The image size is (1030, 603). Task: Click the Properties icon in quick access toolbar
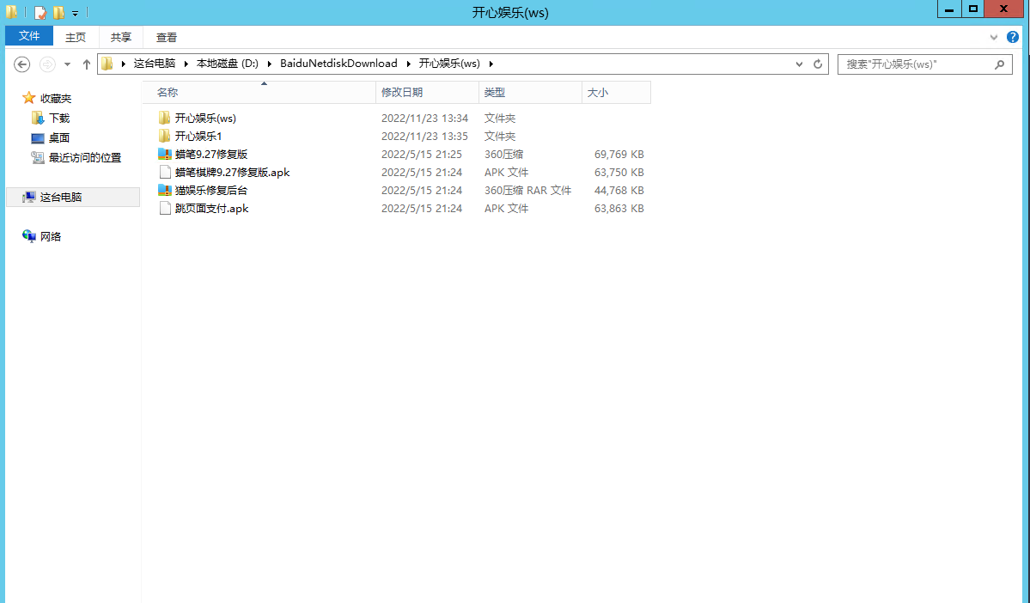pyautogui.click(x=40, y=12)
